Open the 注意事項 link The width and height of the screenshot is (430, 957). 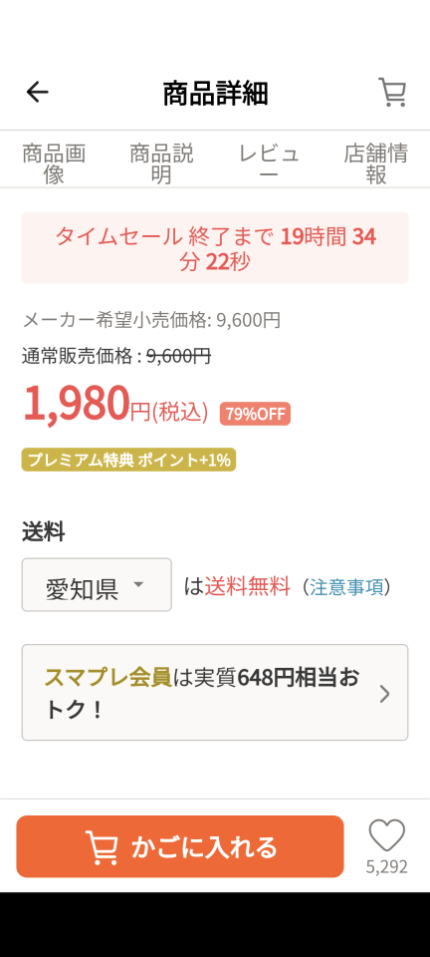point(347,587)
